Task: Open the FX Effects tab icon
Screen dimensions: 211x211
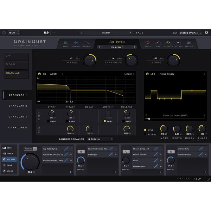Action: [x=168, y=43]
